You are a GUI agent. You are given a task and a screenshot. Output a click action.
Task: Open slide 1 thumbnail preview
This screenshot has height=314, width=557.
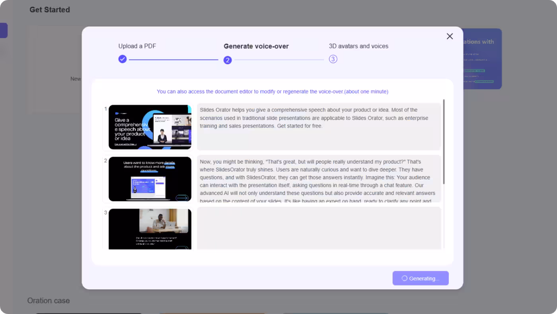pos(150,127)
